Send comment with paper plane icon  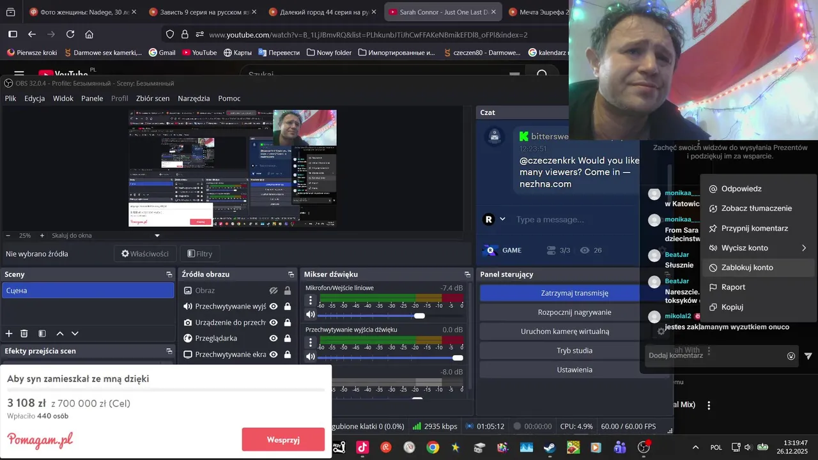[x=808, y=356]
